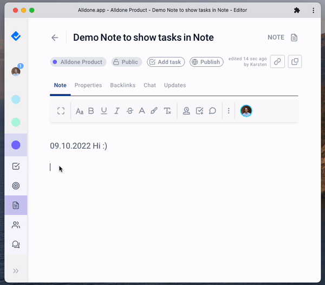The image size is (325, 285).
Task: Open the browser three-dot menu
Action: point(313,10)
